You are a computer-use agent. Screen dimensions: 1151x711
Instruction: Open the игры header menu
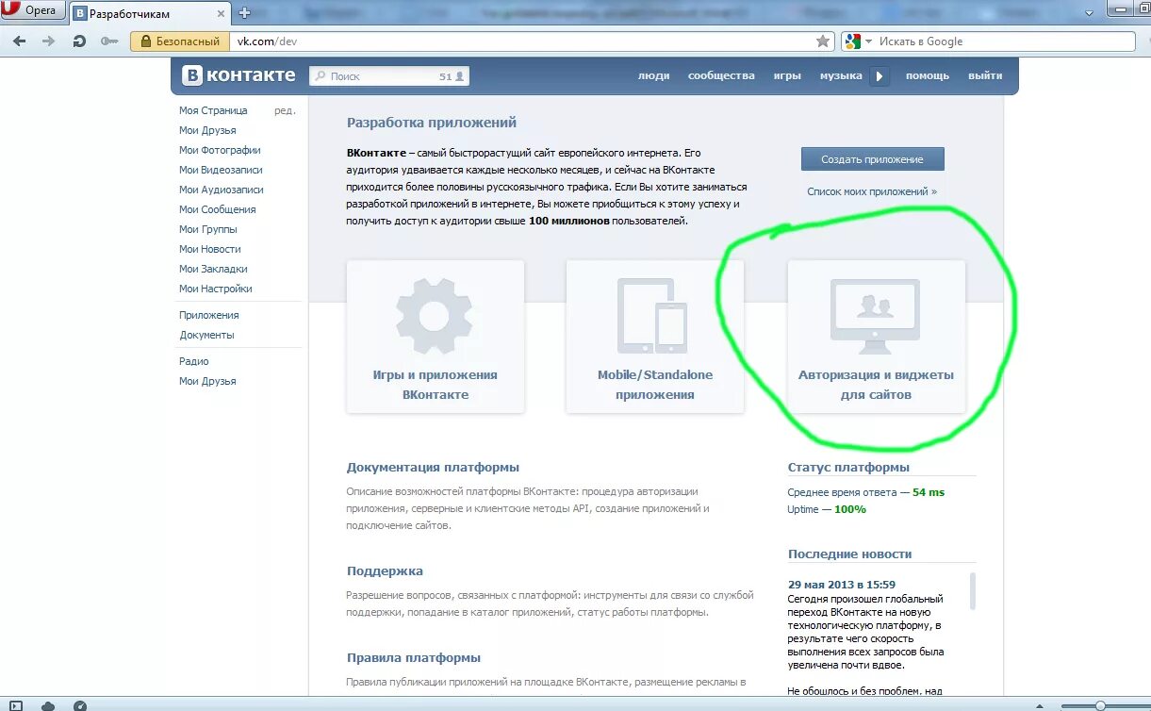(x=787, y=75)
